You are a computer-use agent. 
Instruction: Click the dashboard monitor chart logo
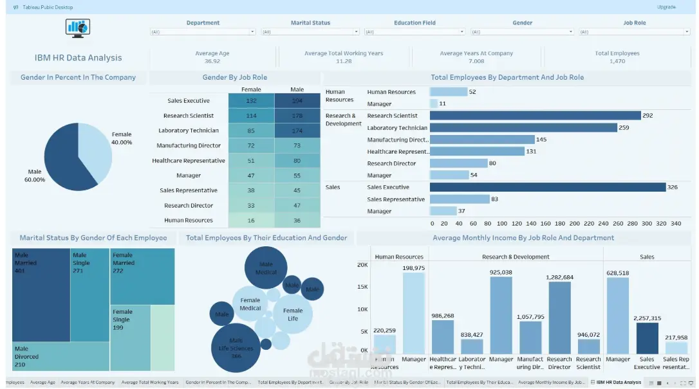tap(78, 28)
